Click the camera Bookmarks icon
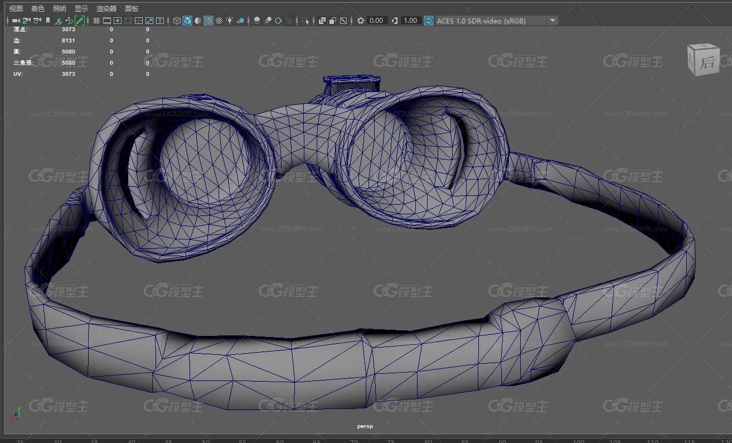The height and width of the screenshot is (443, 732). point(48,21)
